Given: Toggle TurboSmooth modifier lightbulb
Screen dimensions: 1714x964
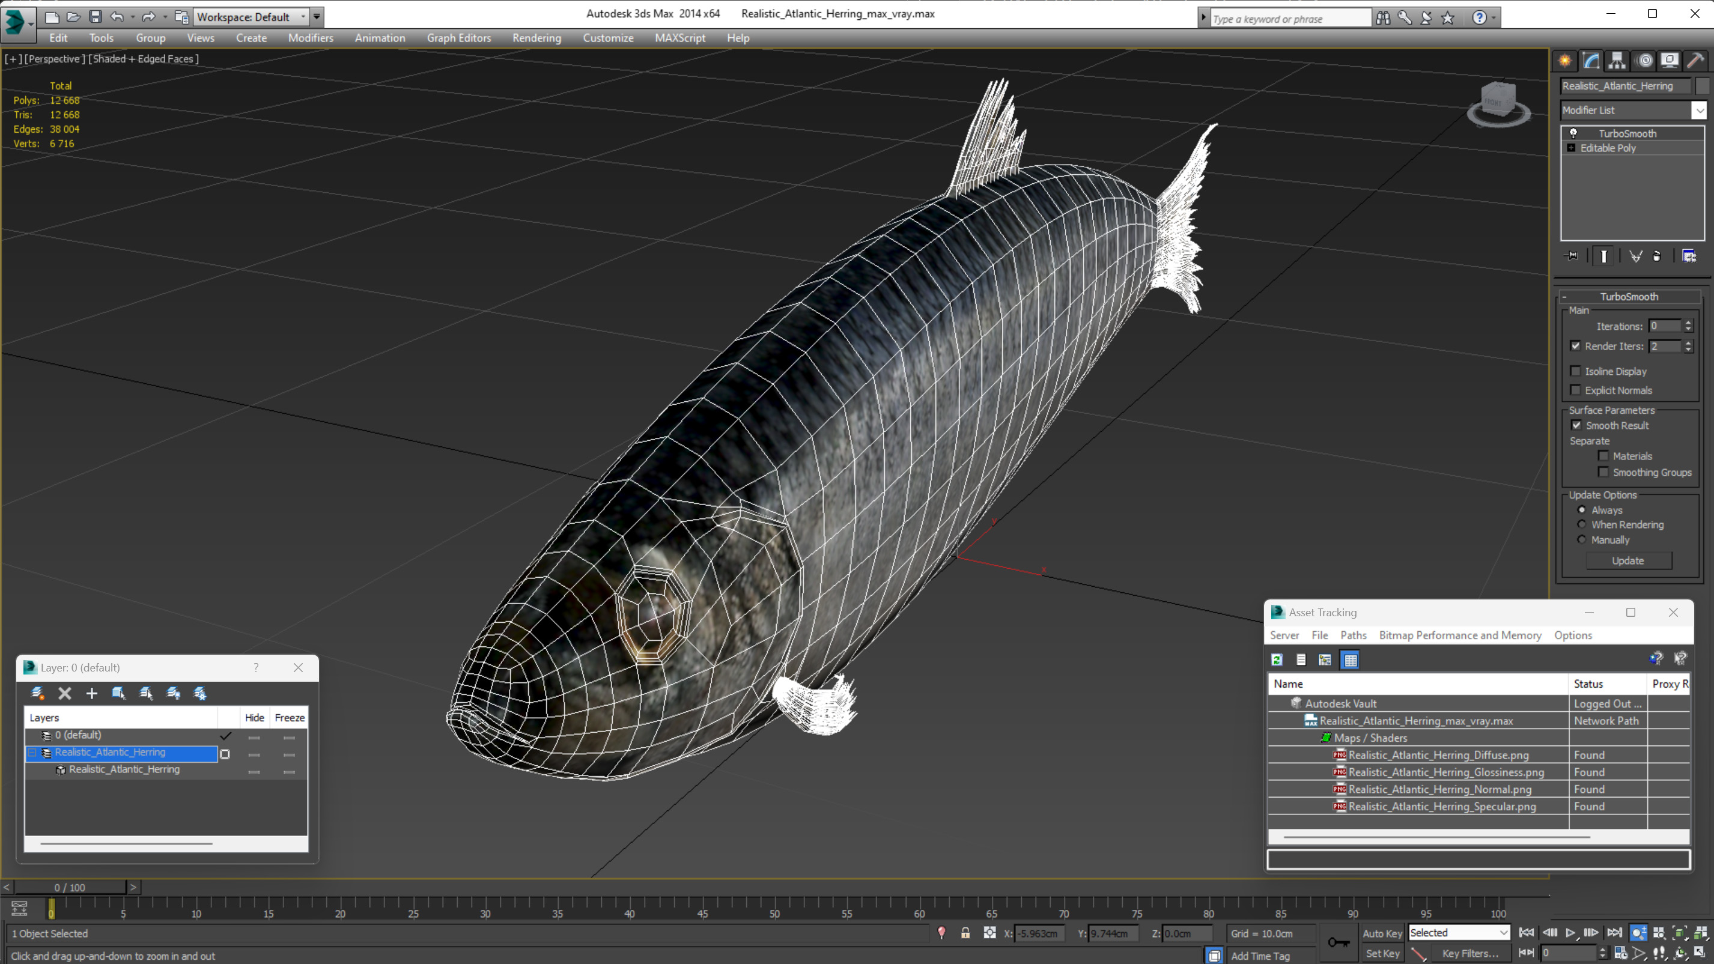Looking at the screenshot, I should click(1573, 133).
